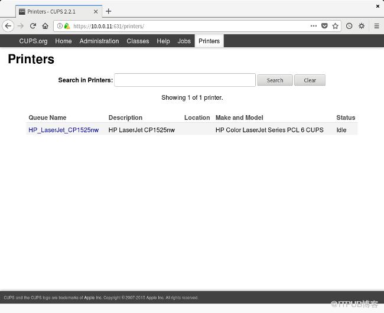The width and height of the screenshot is (384, 313).
Task: Click the Search button
Action: click(275, 80)
